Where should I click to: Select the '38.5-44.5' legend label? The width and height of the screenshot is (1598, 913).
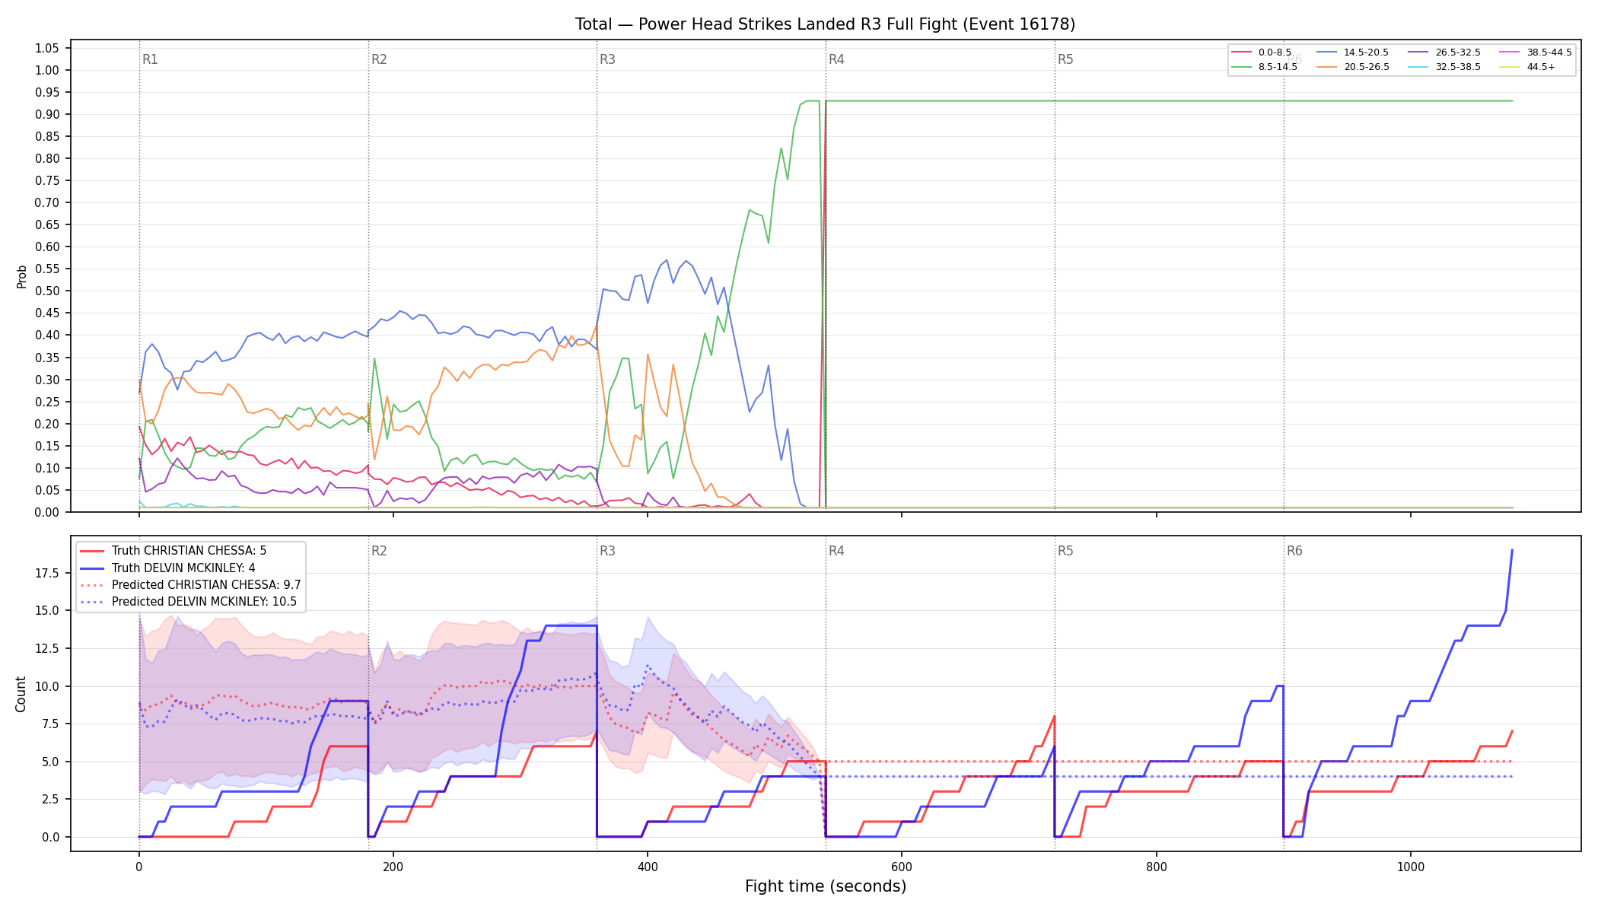(x=1549, y=52)
